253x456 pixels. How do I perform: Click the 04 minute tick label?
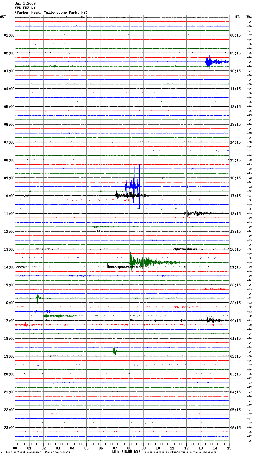72,448
